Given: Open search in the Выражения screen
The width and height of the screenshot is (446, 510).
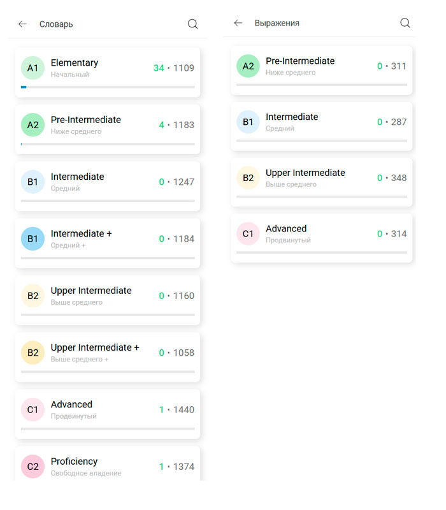Looking at the screenshot, I should point(405,23).
